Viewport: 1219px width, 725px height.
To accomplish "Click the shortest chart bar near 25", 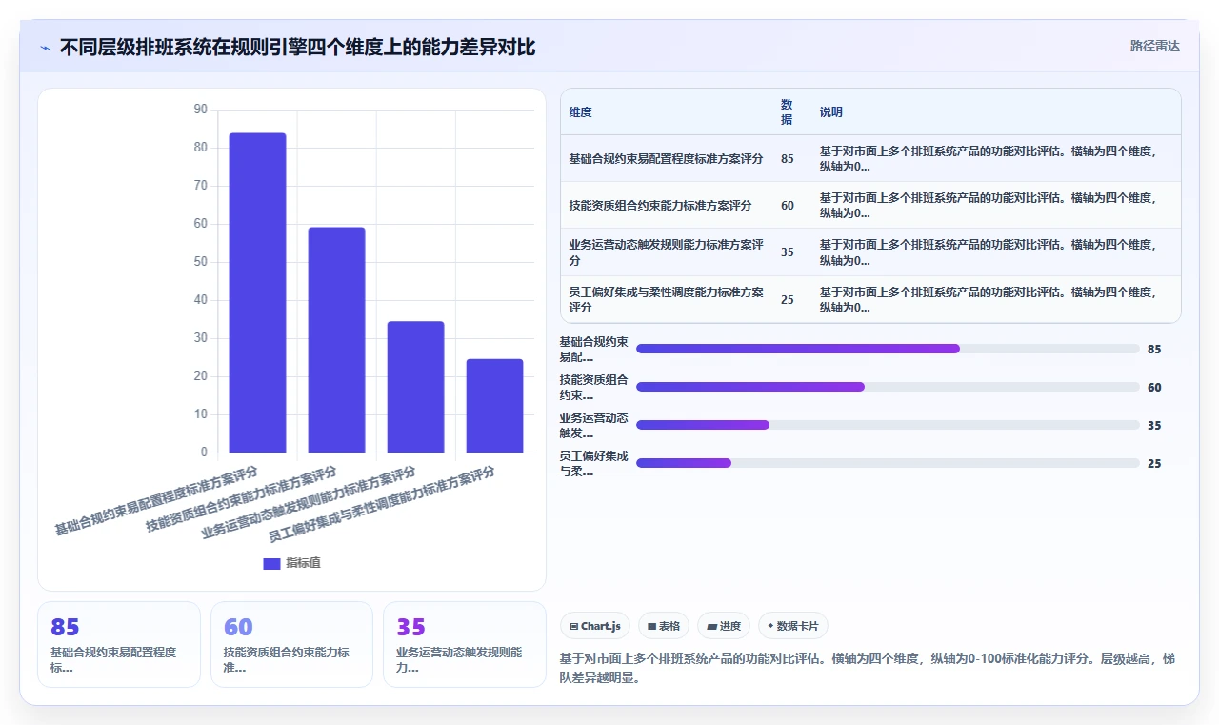I will point(494,406).
